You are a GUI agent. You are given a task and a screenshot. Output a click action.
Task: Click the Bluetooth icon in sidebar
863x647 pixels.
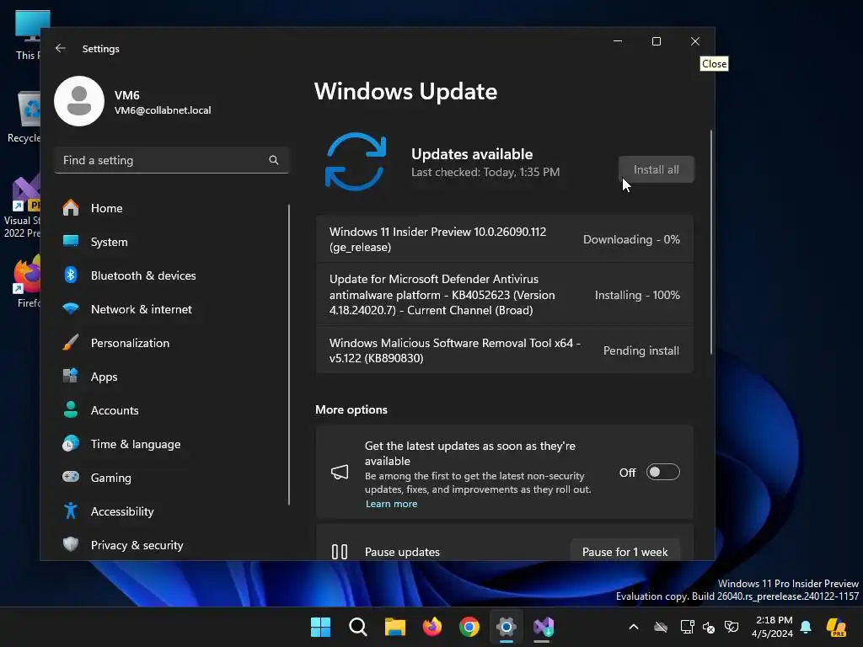coord(71,275)
